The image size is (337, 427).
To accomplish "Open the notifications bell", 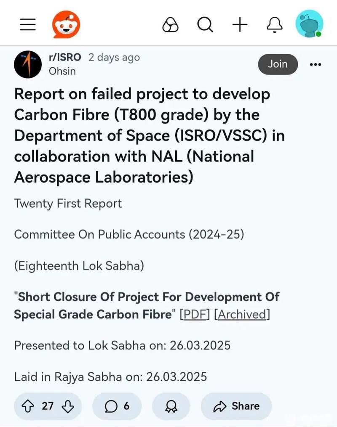I will tap(275, 25).
